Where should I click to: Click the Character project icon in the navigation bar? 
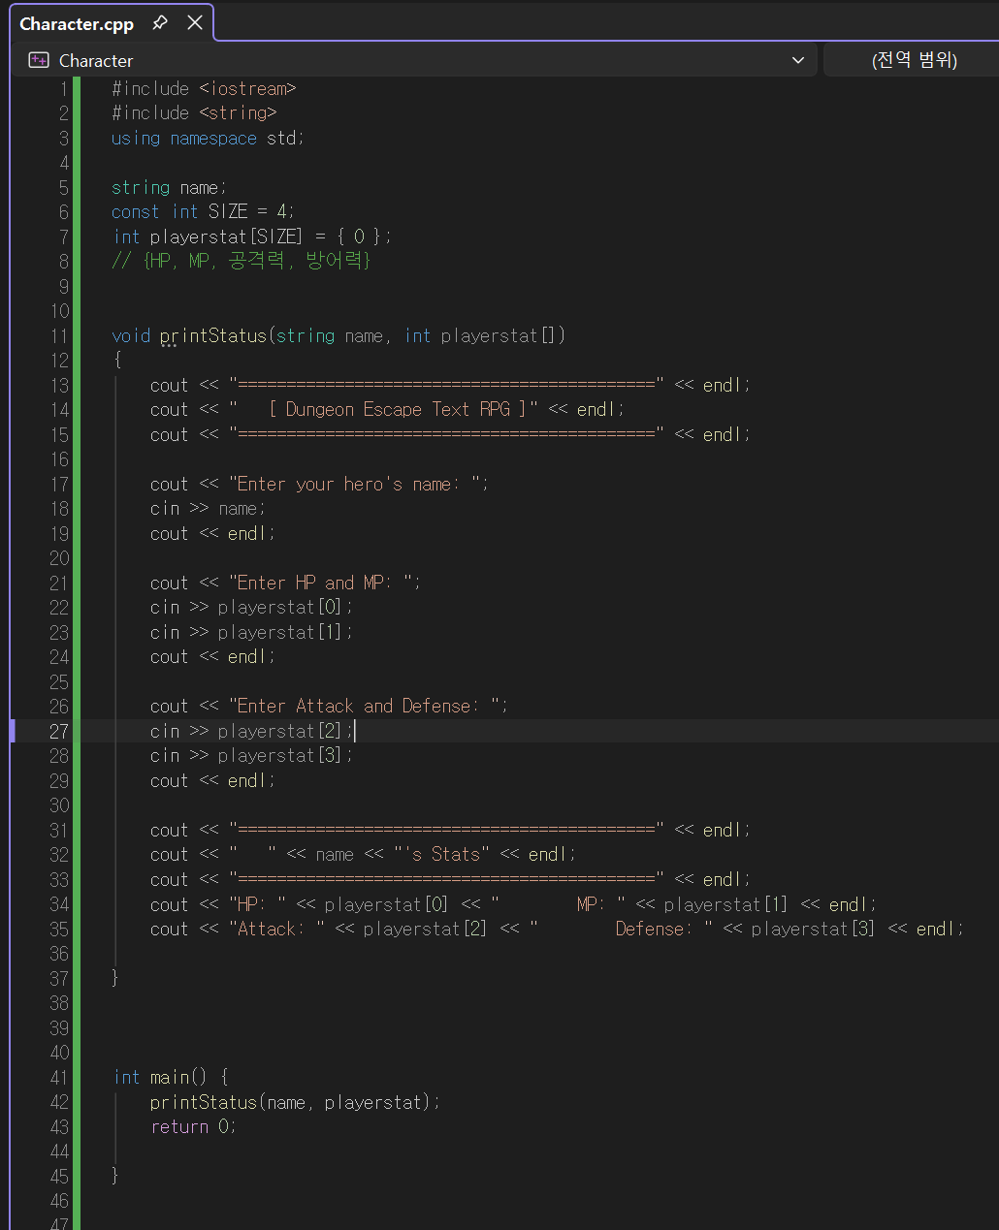[39, 60]
